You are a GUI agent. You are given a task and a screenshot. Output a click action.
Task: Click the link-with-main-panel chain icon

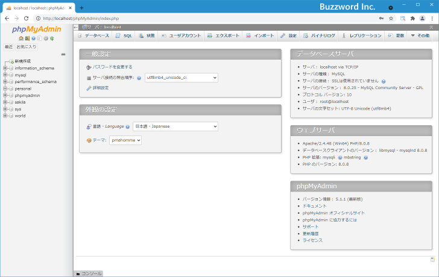pos(63,54)
